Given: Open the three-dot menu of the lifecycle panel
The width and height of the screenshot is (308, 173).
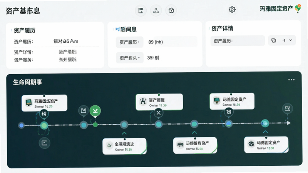Looking at the screenshot, I should pos(291,80).
